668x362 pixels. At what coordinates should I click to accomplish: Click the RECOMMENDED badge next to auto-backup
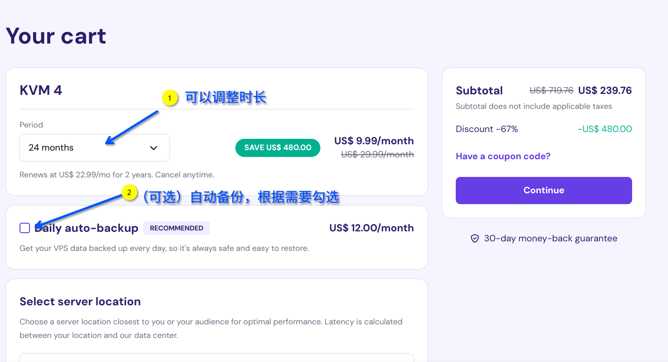tap(176, 228)
